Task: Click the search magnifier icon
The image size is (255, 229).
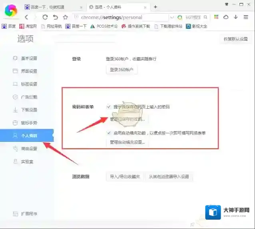Action: (205, 17)
